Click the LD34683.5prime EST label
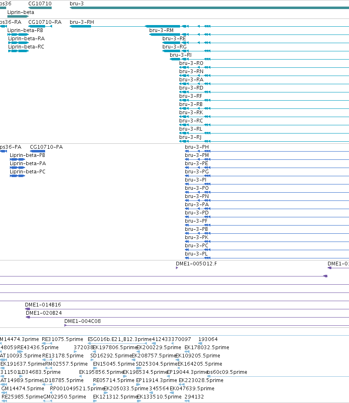Image resolution: width=349 pixels, height=403 pixels. tap(40, 372)
